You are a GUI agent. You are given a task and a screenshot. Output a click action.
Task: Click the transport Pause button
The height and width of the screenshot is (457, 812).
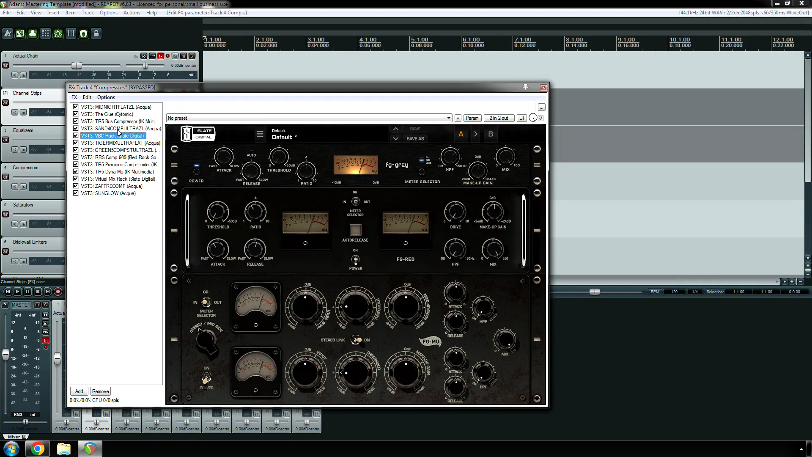(27, 292)
